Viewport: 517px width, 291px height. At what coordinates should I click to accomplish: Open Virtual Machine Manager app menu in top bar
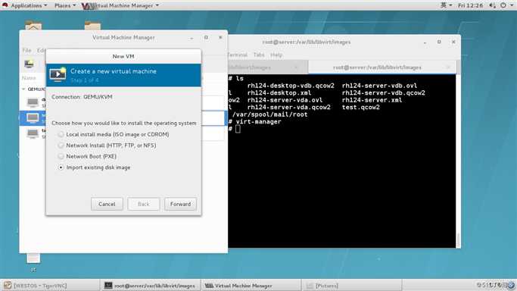(x=120, y=5)
